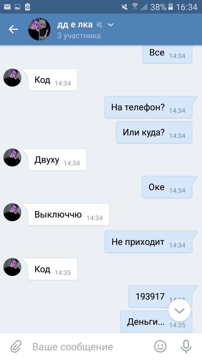Open the emoji smiley picker
Viewport: 202px width, 360px height.
pos(160,346)
